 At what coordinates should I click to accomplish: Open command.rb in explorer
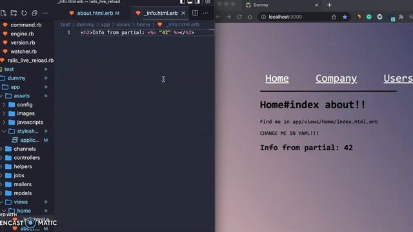(x=26, y=24)
